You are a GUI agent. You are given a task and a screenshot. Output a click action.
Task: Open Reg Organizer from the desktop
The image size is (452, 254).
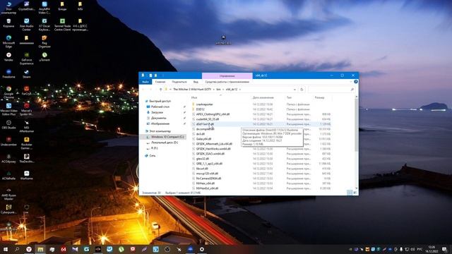point(44,42)
